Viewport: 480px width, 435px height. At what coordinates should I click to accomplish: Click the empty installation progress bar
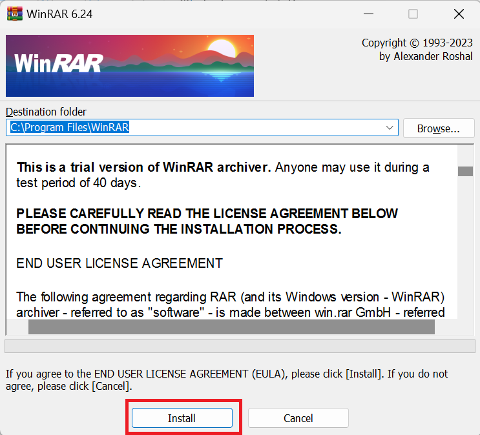240,347
